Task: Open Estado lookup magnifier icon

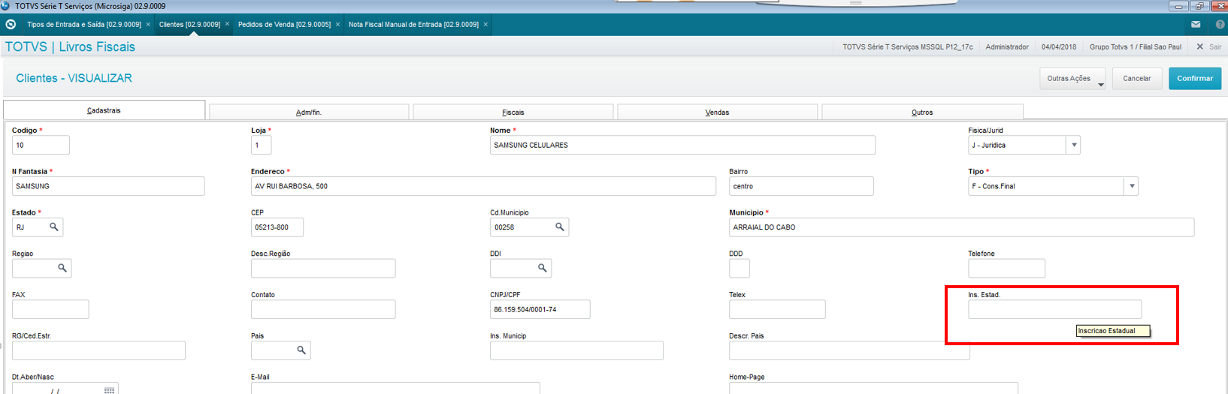Action: tap(54, 227)
